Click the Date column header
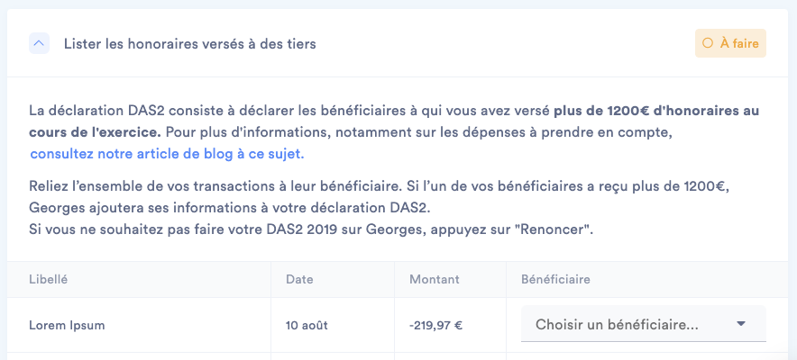Viewport: 797px width, 360px height. 299,279
